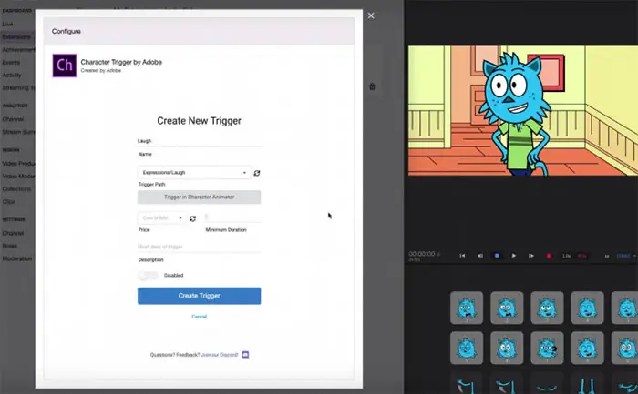Viewport: 638px width, 394px height.
Task: Click the Description input field
Action: [x=200, y=247]
